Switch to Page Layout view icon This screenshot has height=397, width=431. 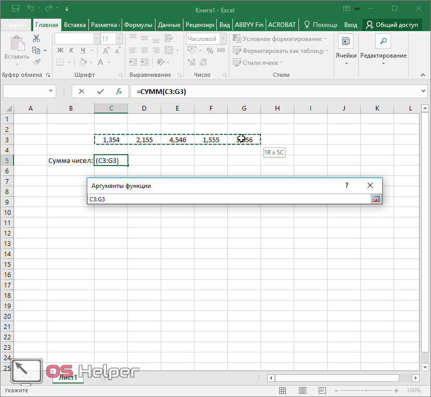point(303,390)
